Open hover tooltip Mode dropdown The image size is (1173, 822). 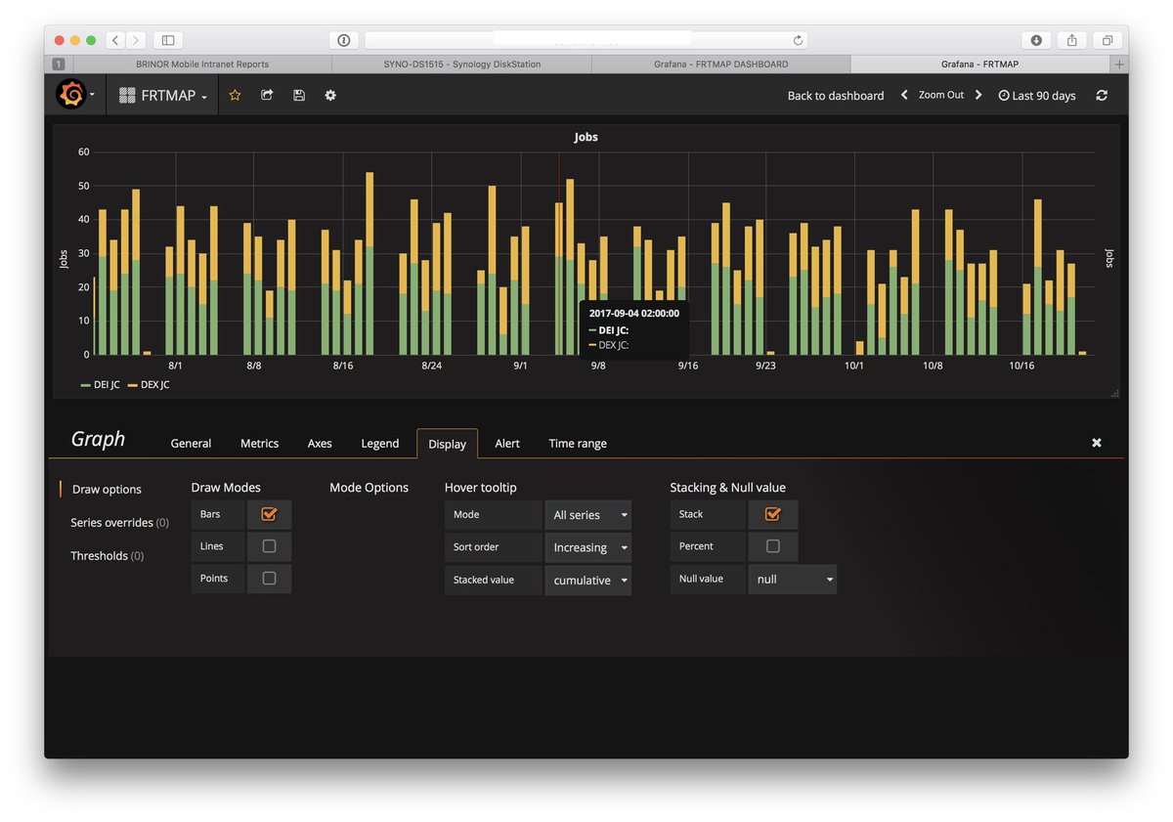coord(587,515)
